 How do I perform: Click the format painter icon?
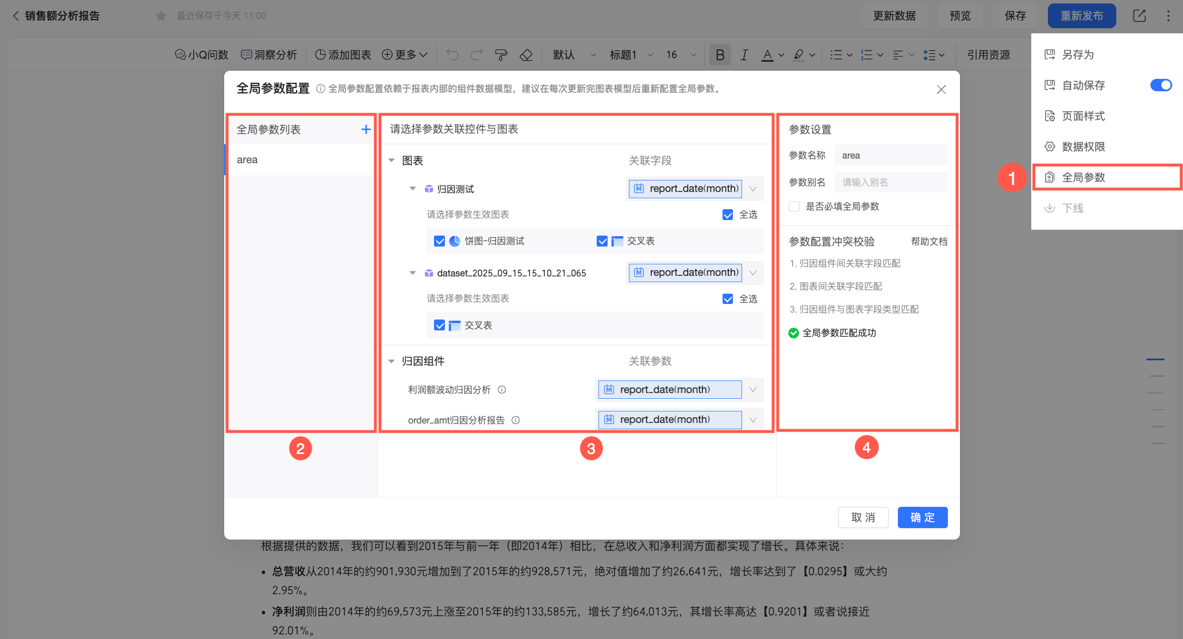coord(501,55)
